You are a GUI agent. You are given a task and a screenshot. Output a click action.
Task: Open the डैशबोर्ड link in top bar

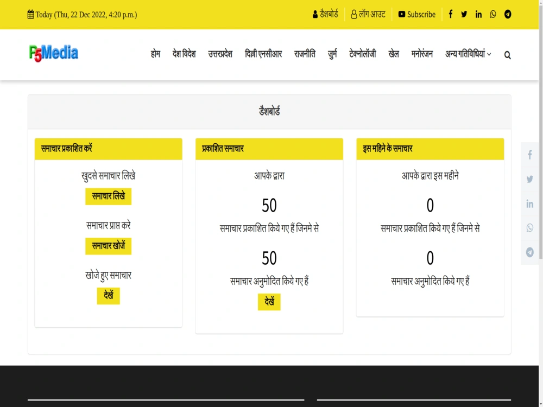(325, 14)
